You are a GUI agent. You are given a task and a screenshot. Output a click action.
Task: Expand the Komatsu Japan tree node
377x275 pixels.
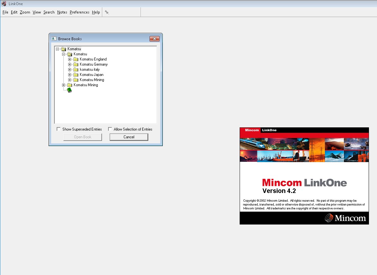coord(69,75)
